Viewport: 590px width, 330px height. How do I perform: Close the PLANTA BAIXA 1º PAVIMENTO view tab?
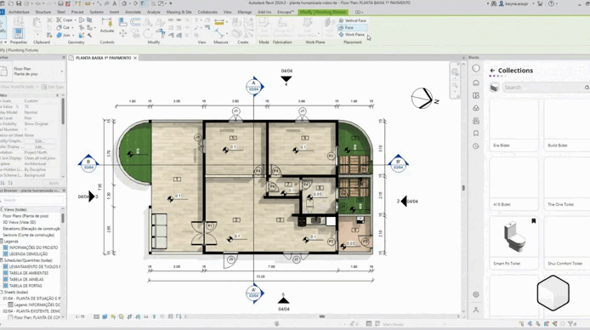[135, 58]
